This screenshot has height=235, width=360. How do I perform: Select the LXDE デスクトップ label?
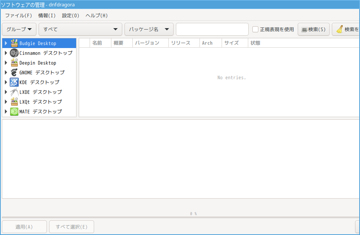pos(40,92)
